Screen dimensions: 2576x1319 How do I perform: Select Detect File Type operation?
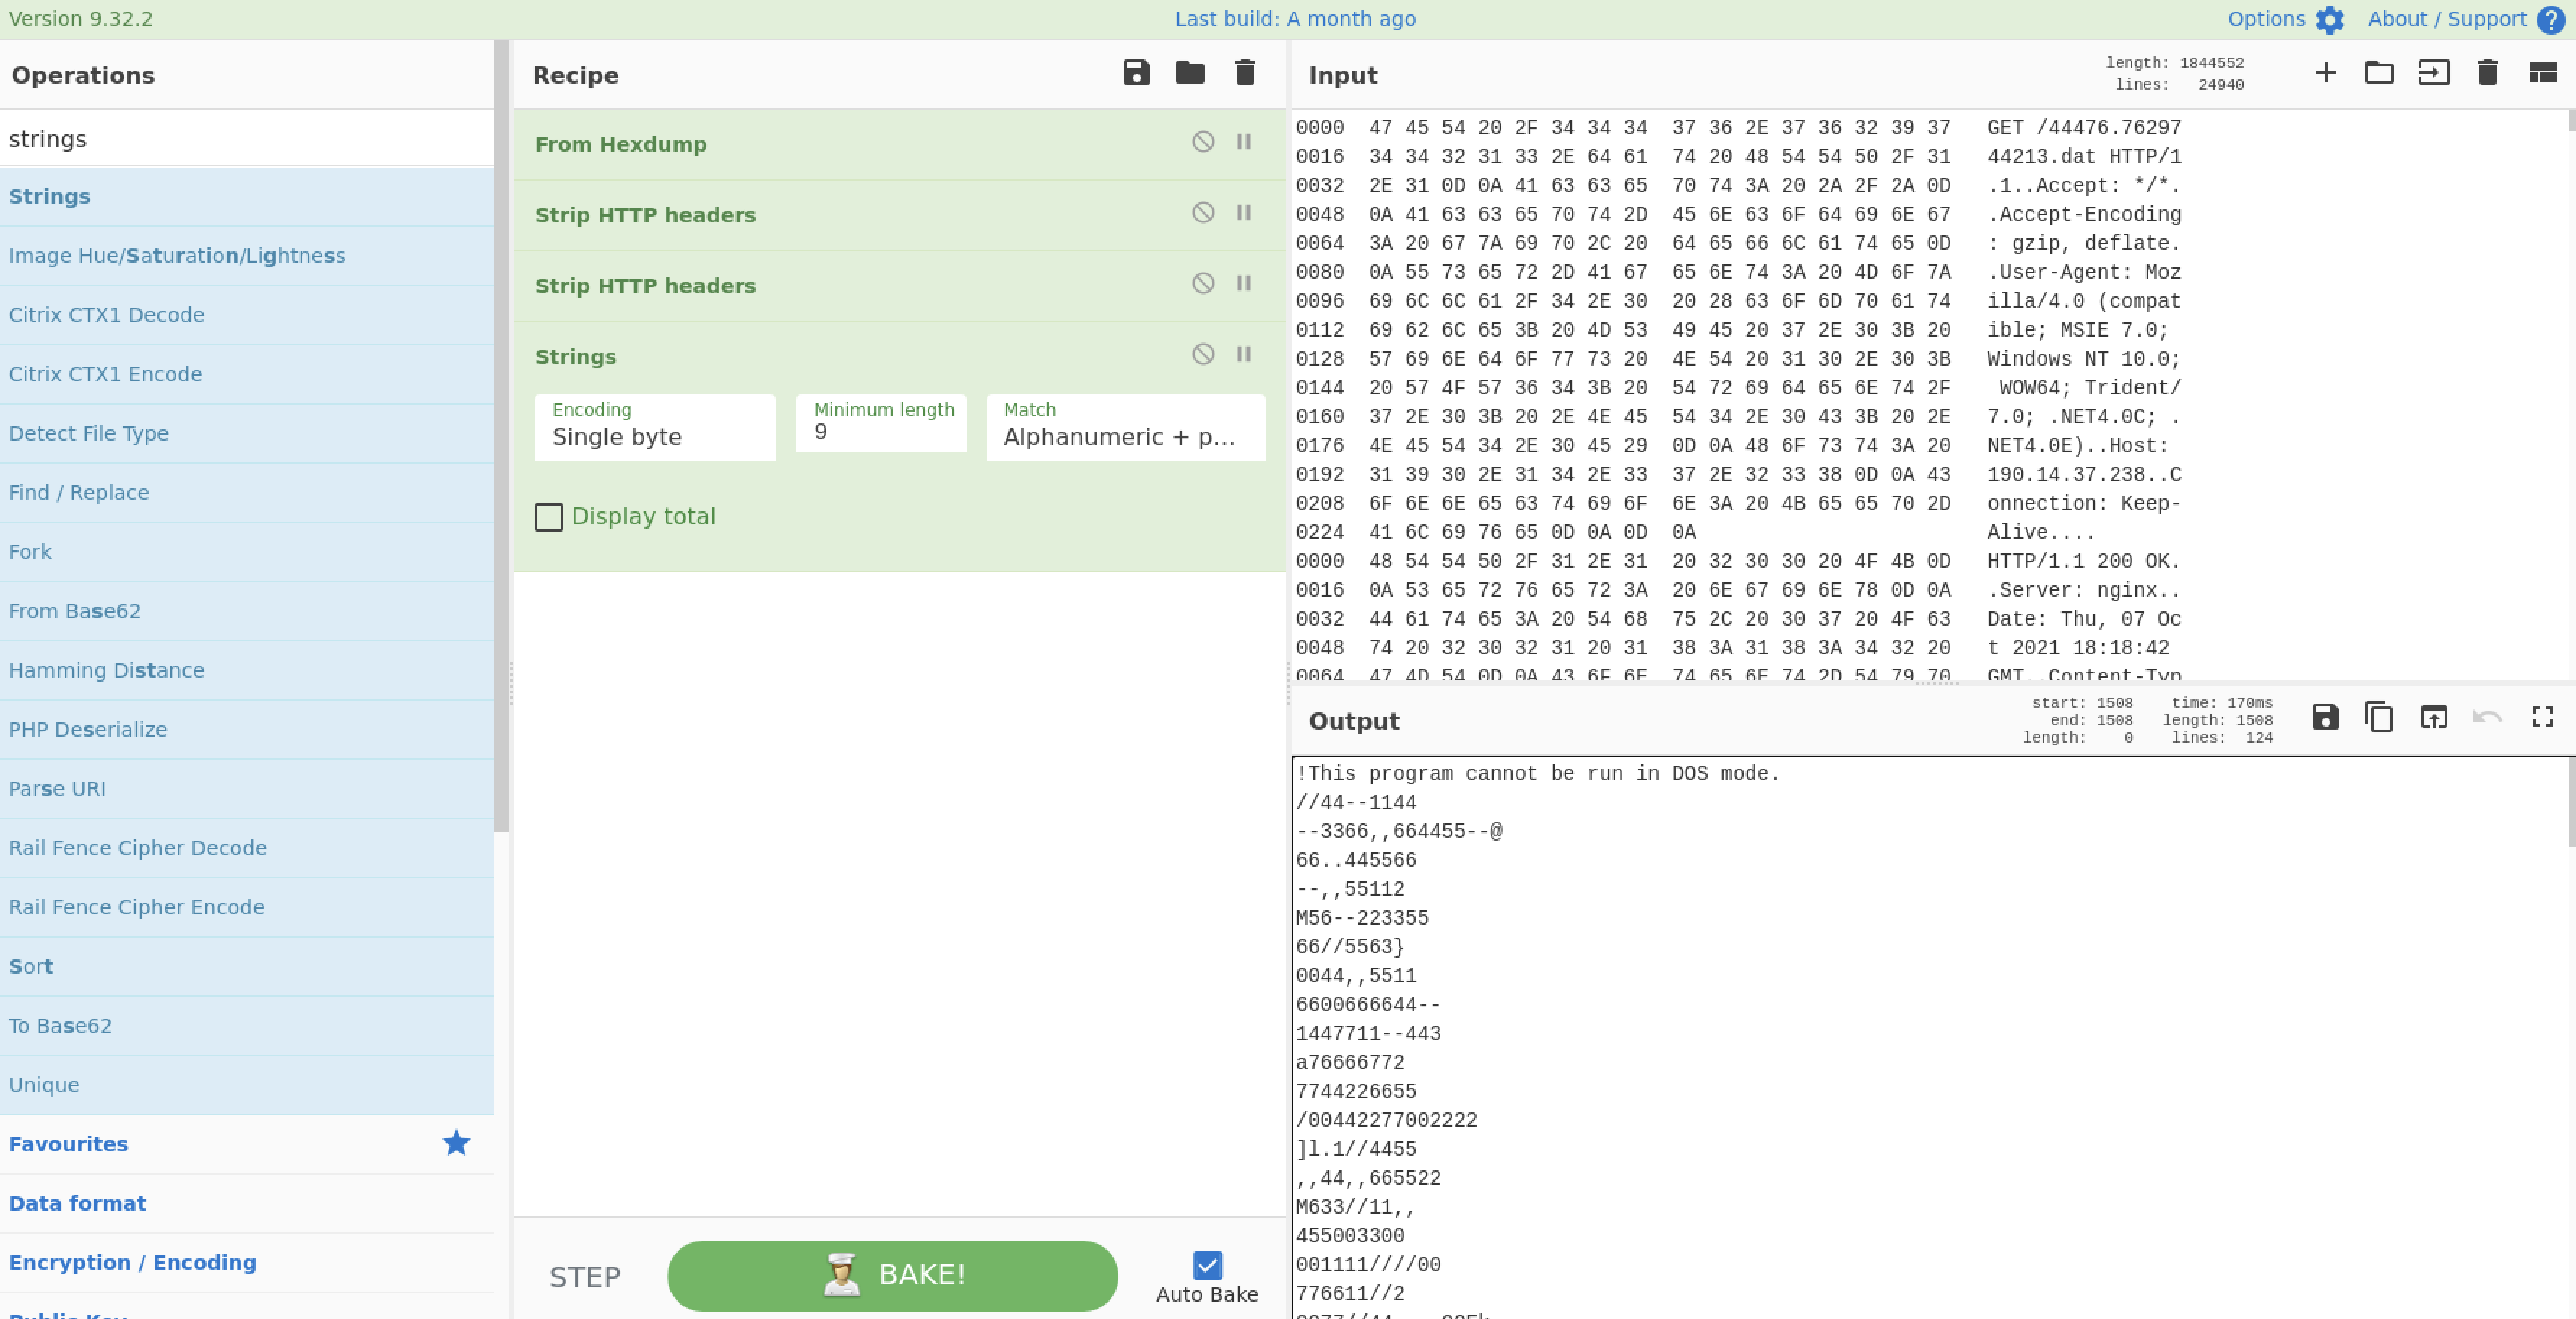[x=247, y=433]
